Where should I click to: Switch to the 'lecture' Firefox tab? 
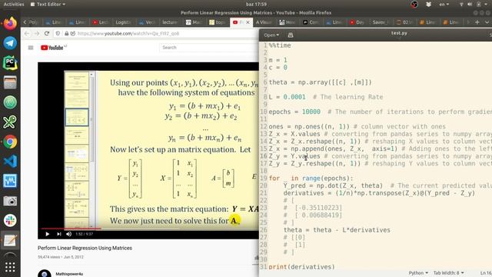(x=170, y=22)
